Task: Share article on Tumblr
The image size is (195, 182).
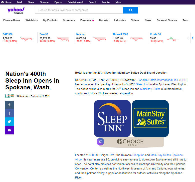Action: [x=9, y=105]
